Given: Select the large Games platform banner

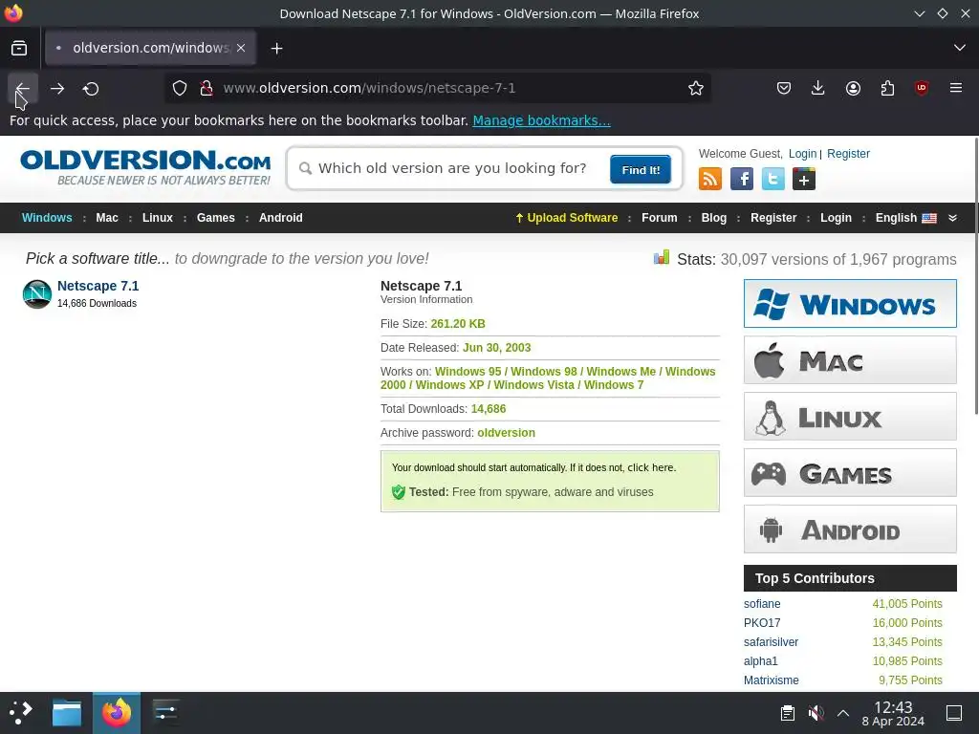Looking at the screenshot, I should click(850, 472).
